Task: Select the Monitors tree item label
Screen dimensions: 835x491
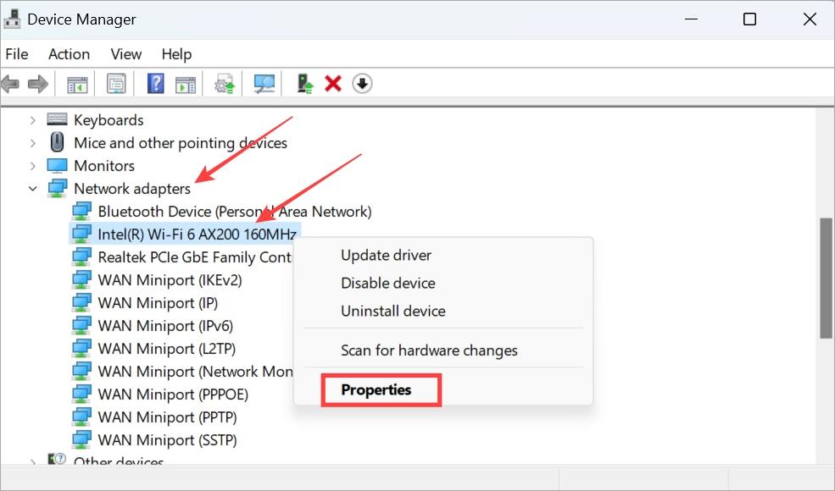Action: pyautogui.click(x=104, y=166)
